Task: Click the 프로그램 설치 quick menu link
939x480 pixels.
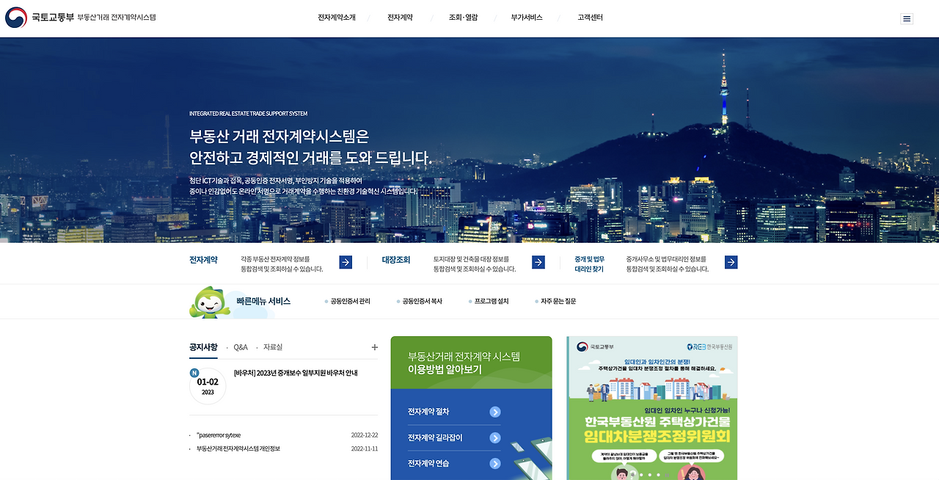Action: (x=491, y=300)
